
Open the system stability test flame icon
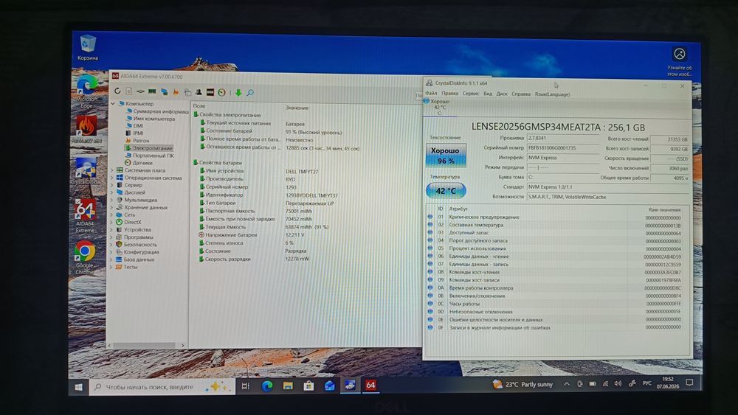click(x=176, y=92)
